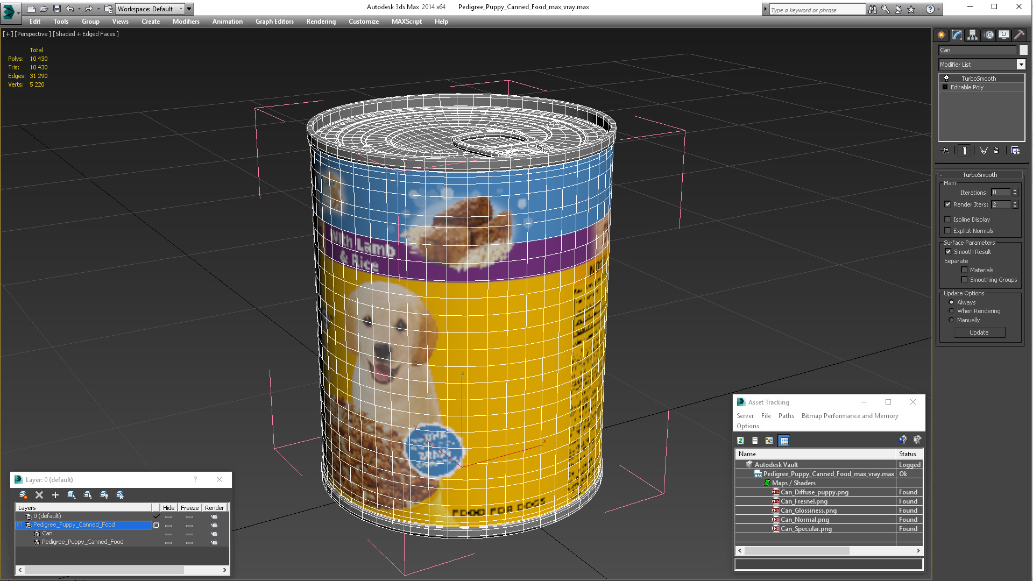Image resolution: width=1033 pixels, height=581 pixels.
Task: Open Bitmap Performance and Memory menu
Action: [x=850, y=416]
